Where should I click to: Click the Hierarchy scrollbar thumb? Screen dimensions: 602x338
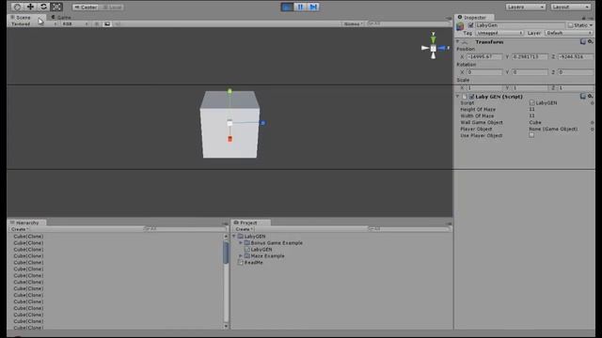coord(226,253)
